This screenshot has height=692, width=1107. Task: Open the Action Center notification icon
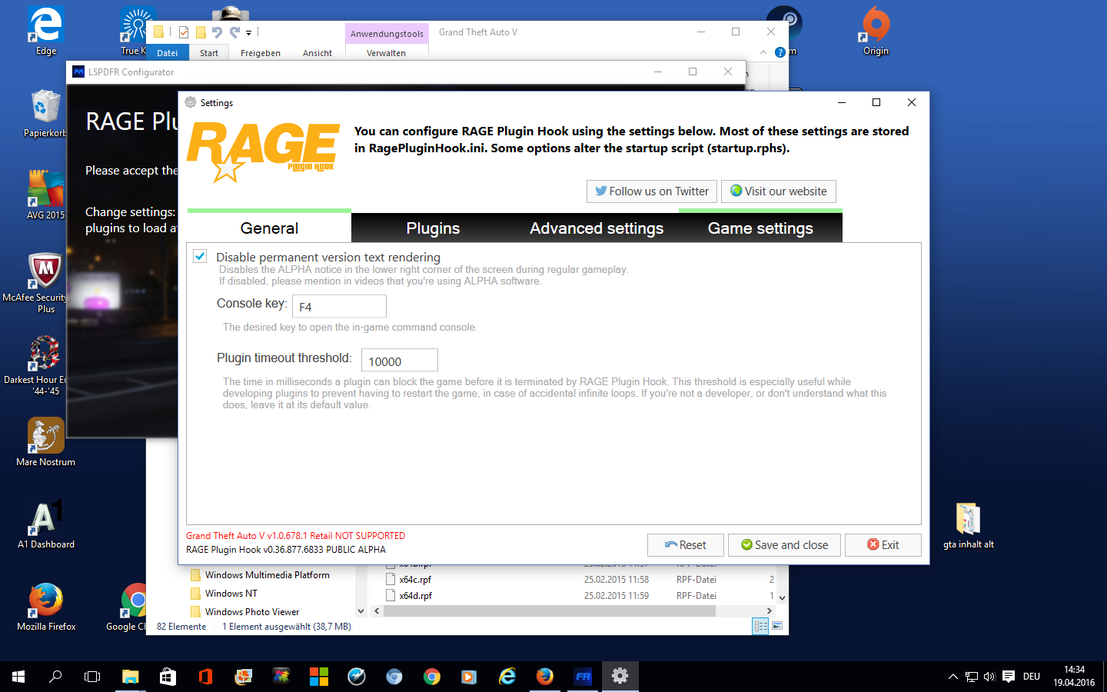click(x=1009, y=677)
